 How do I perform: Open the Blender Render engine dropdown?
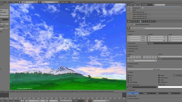[65, 2]
